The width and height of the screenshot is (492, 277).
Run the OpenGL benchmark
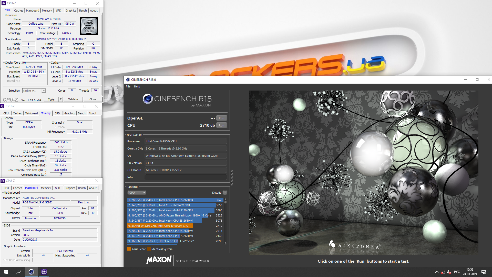click(222, 118)
